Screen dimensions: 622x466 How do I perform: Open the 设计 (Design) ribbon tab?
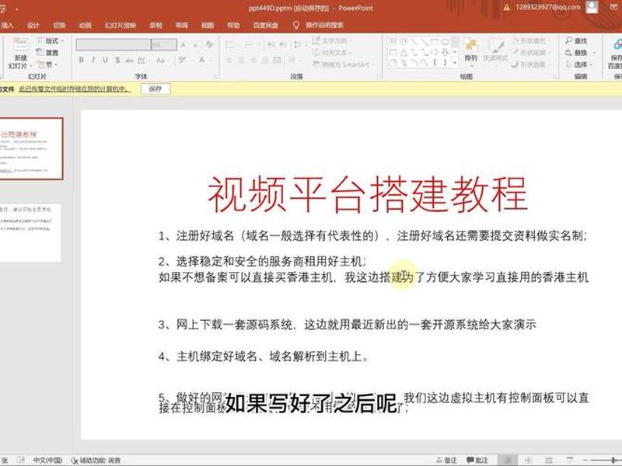click(x=33, y=26)
